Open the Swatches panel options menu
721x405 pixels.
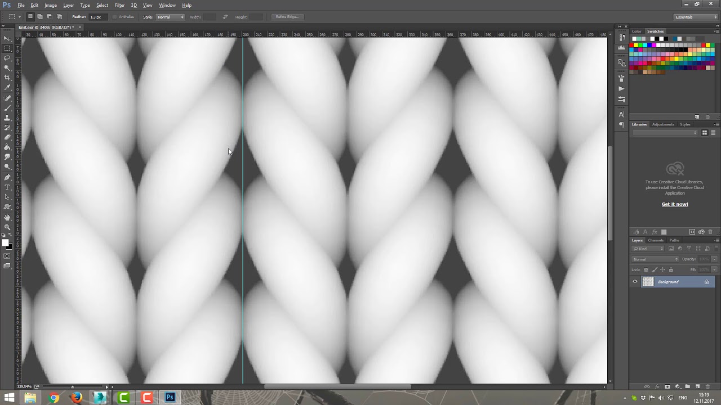[x=716, y=31]
